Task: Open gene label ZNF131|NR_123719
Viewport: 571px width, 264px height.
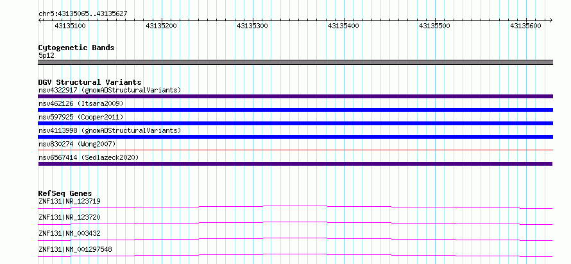Action: (x=69, y=201)
